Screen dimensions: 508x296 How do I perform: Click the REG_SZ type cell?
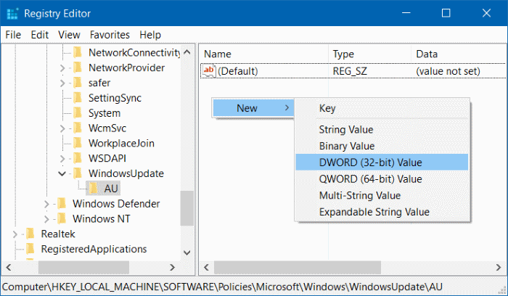(350, 71)
